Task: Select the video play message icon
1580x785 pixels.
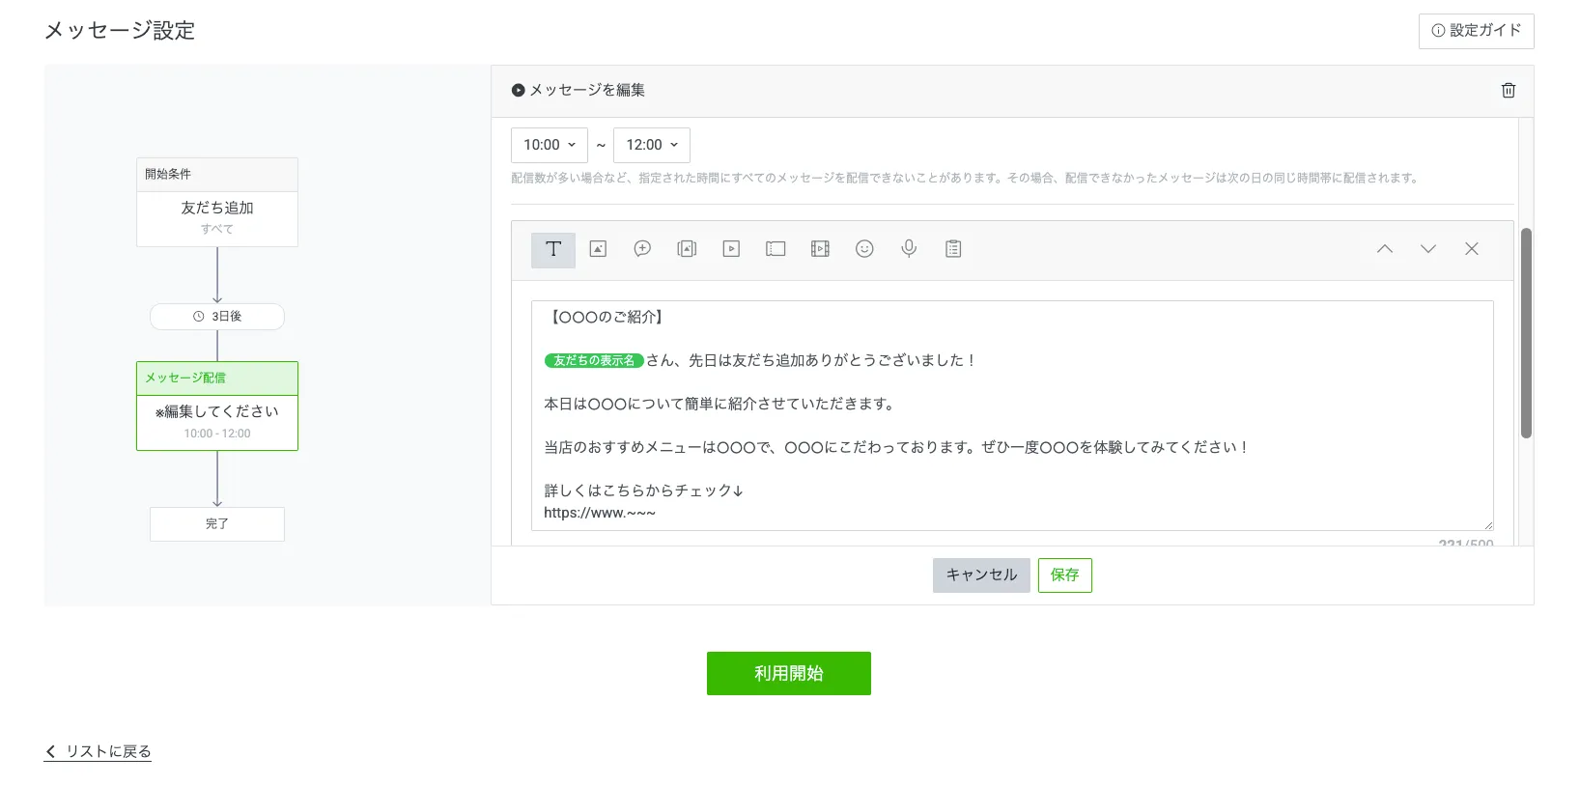Action: point(731,249)
